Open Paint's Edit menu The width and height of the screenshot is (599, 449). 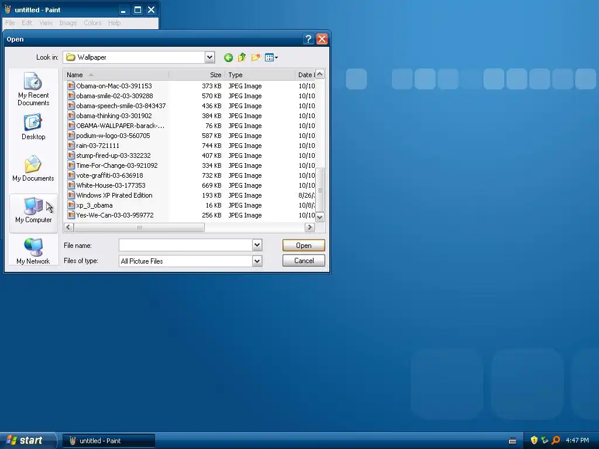[27, 23]
